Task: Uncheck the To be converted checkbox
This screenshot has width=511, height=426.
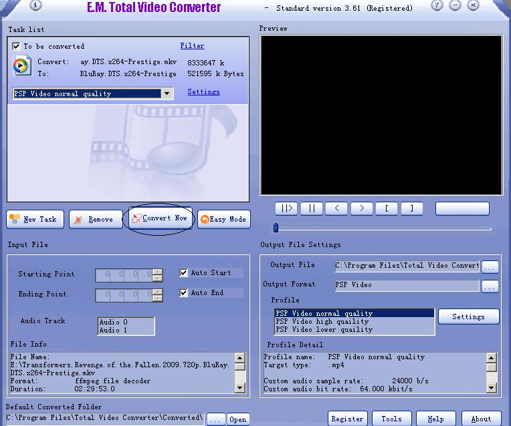Action: [16, 46]
